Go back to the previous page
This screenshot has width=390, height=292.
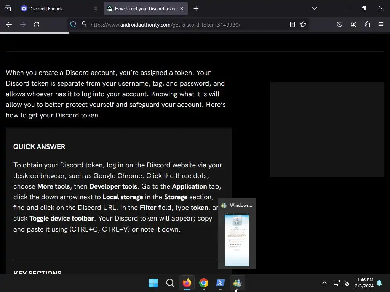point(9,25)
